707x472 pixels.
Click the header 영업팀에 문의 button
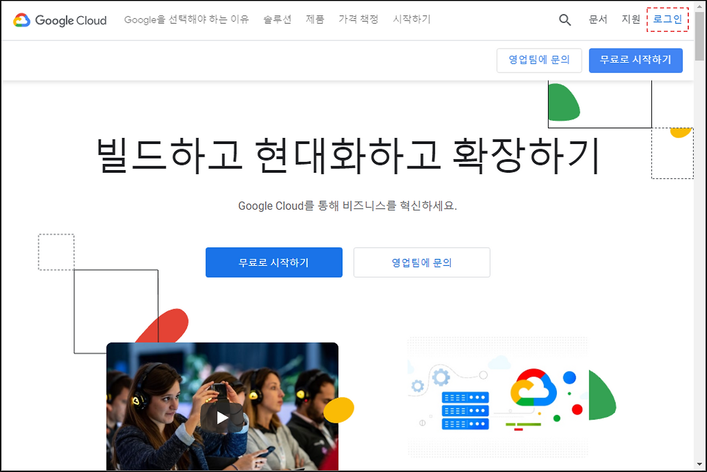pos(539,60)
